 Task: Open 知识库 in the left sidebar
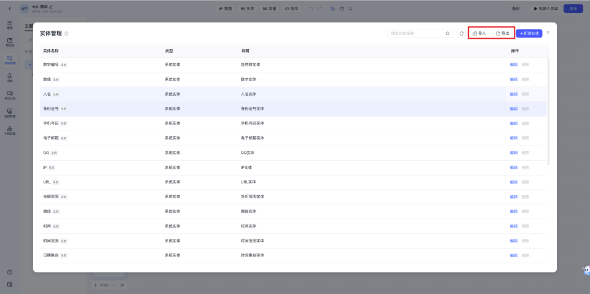(x=10, y=42)
